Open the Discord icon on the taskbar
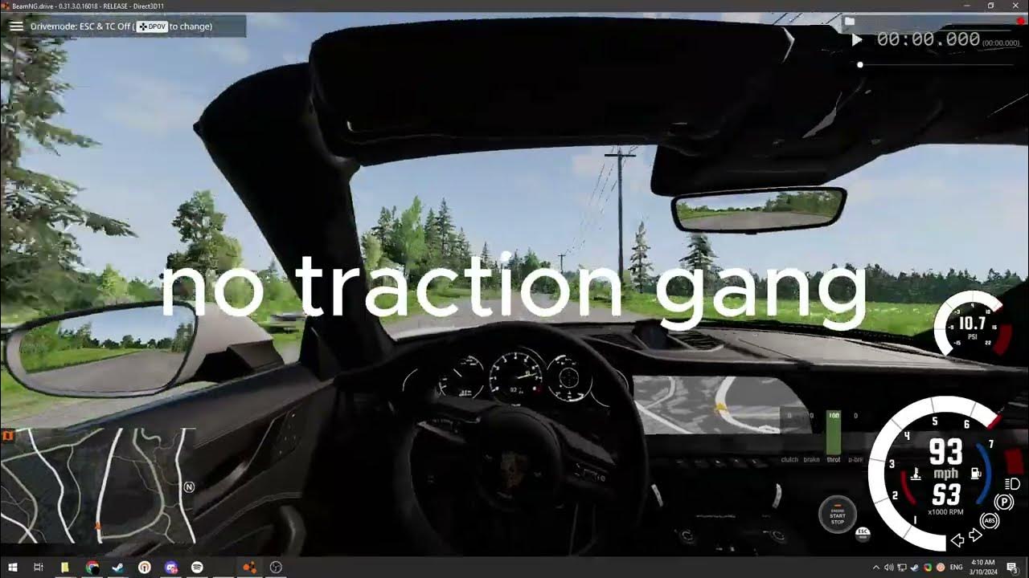This screenshot has height=578, width=1029. 170,568
